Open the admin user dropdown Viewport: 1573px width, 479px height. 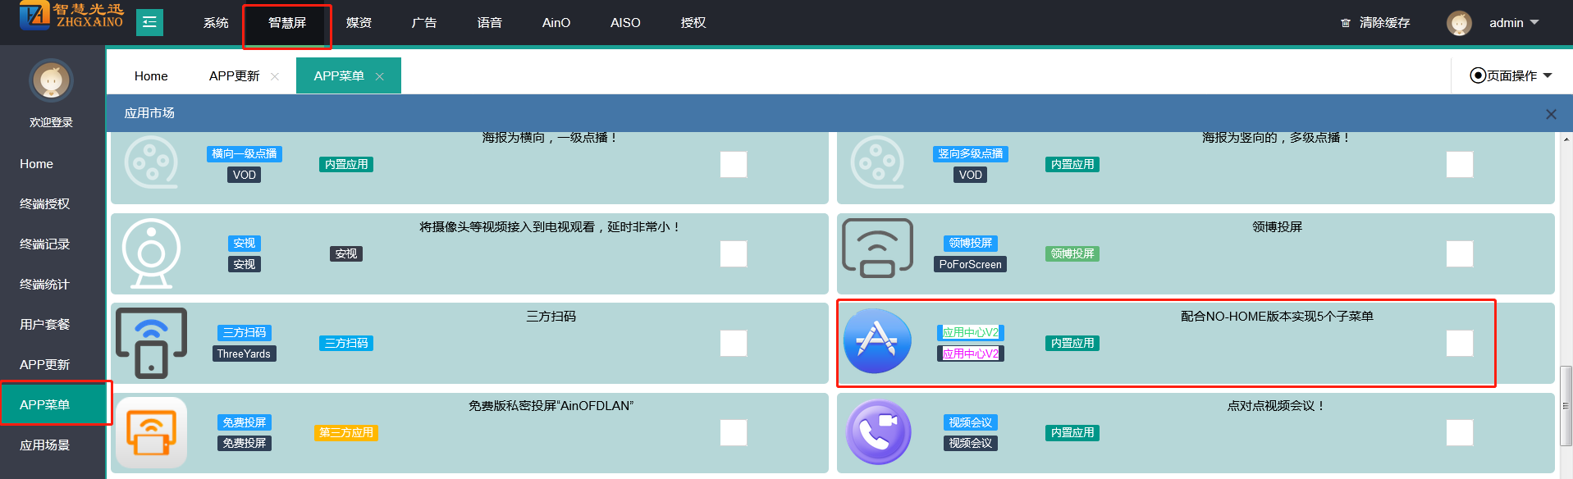pyautogui.click(x=1513, y=23)
